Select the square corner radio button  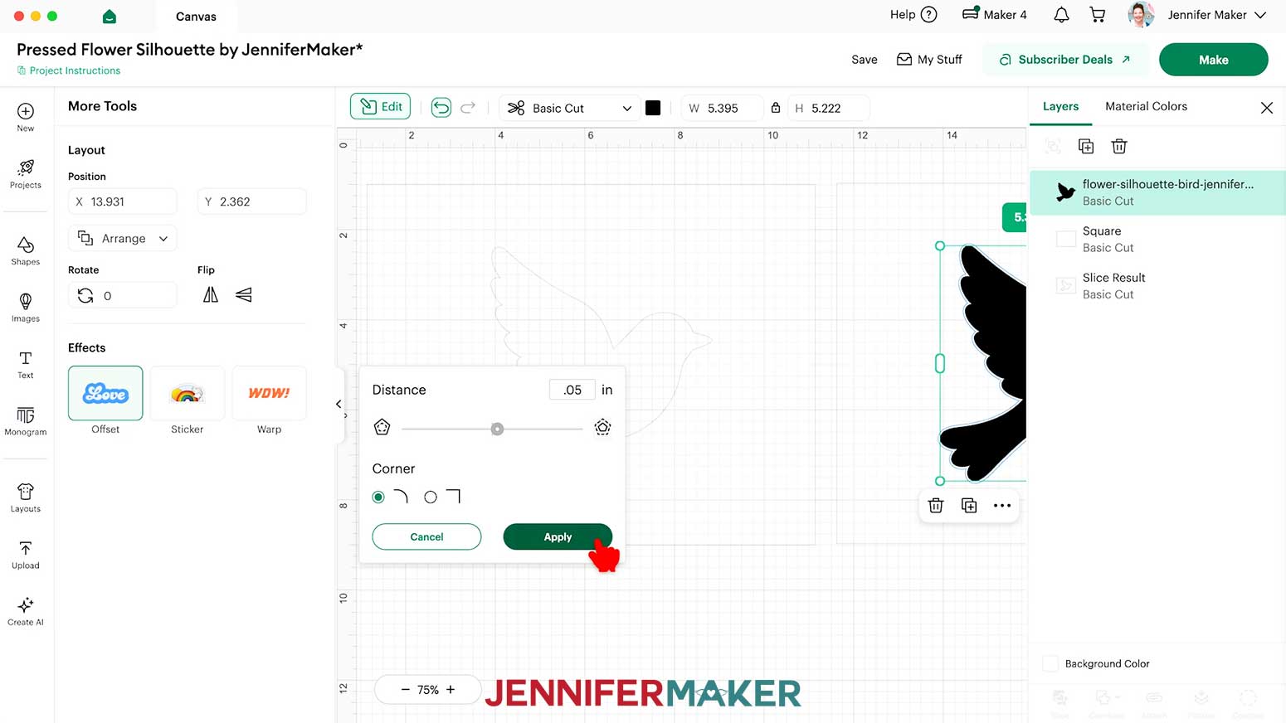pos(431,497)
